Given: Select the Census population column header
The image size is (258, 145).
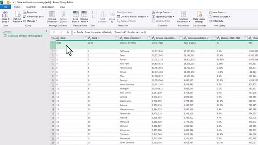Looking at the screenshot, I should pos(167,38).
